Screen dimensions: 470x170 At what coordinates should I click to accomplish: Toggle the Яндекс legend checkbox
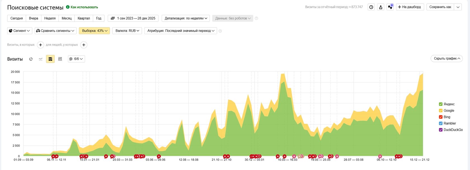point(441,104)
